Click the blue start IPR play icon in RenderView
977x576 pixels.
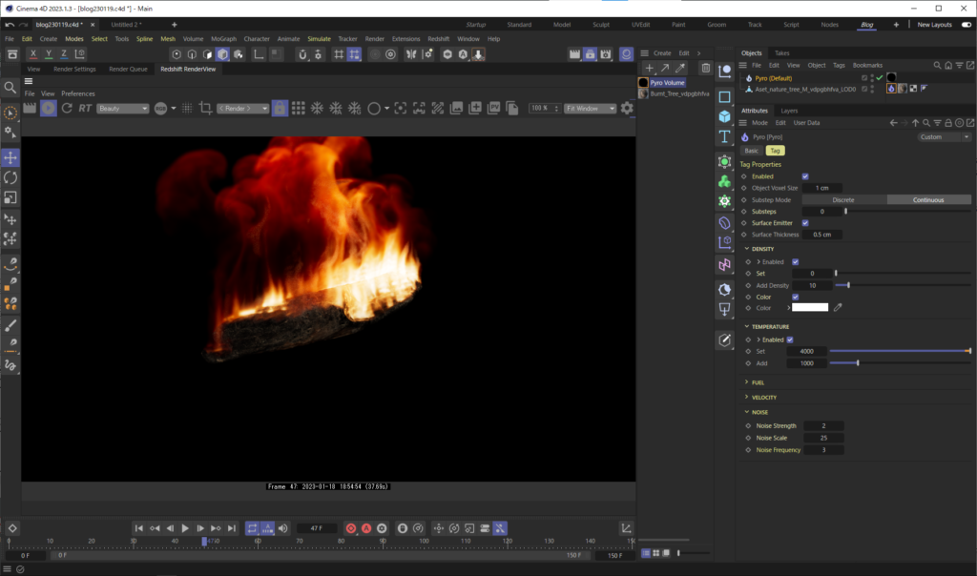pos(49,108)
